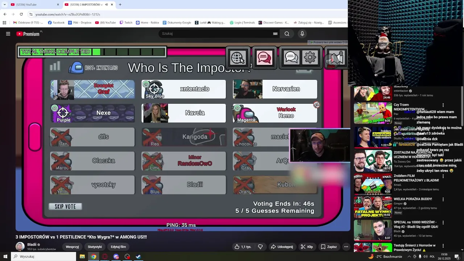The width and height of the screenshot is (464, 261).
Task: Create a clip with Klip button
Action: click(x=307, y=247)
